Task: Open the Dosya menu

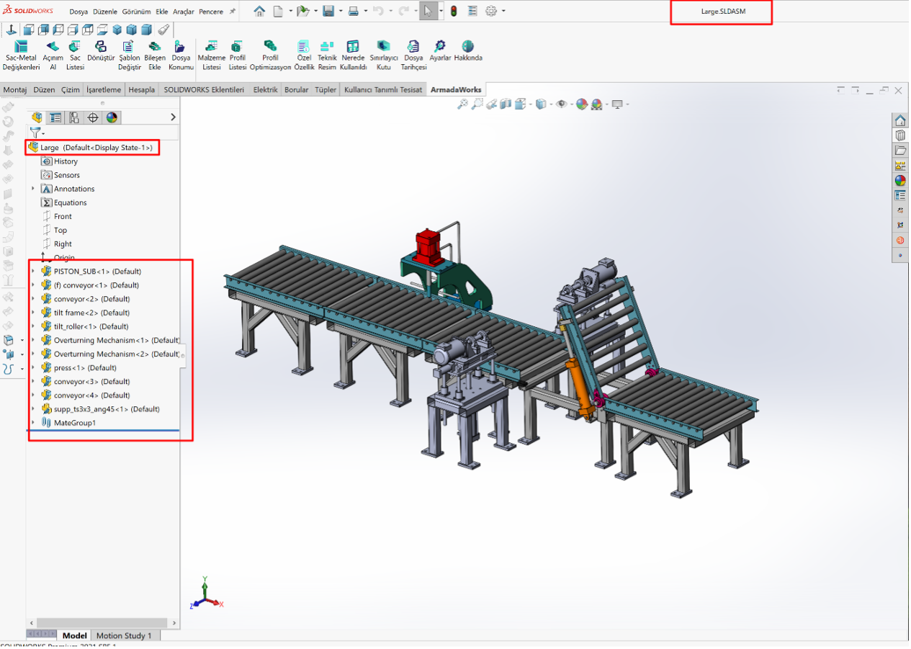Action: click(78, 12)
